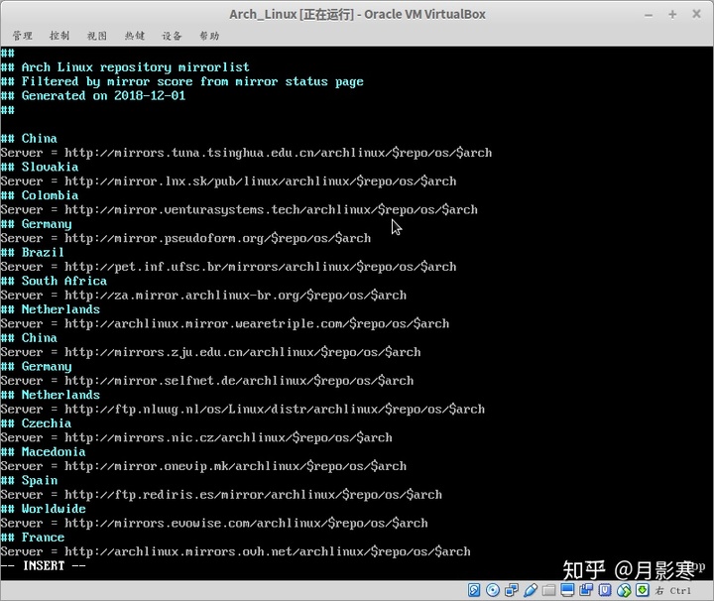The image size is (714, 601).
Task: Toggle the mouse integration status icon
Action: click(x=624, y=590)
